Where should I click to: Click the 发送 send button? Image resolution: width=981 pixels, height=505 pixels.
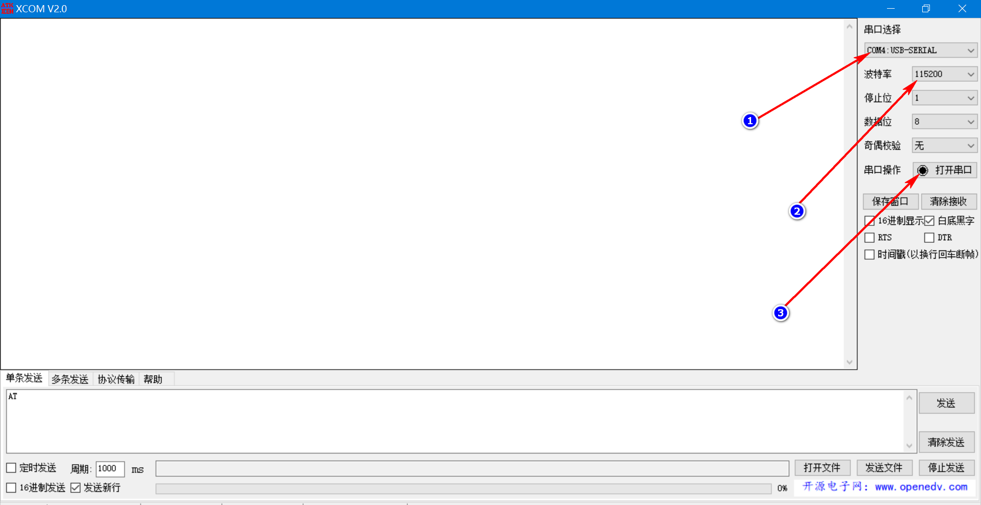(x=946, y=403)
